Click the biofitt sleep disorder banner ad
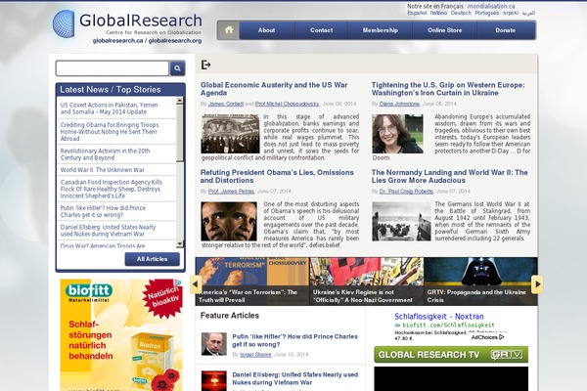Image resolution: width=587 pixels, height=391 pixels. coord(121,335)
